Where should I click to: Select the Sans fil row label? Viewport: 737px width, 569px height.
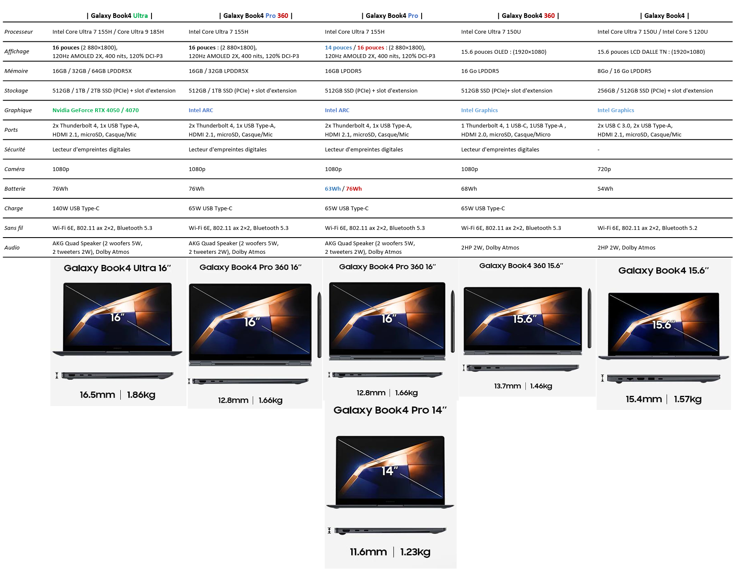[x=14, y=228]
